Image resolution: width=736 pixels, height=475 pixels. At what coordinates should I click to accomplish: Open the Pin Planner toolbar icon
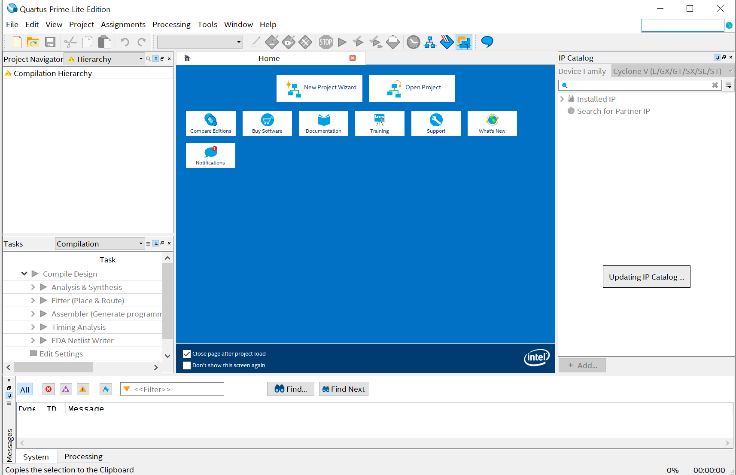pyautogui.click(x=289, y=42)
